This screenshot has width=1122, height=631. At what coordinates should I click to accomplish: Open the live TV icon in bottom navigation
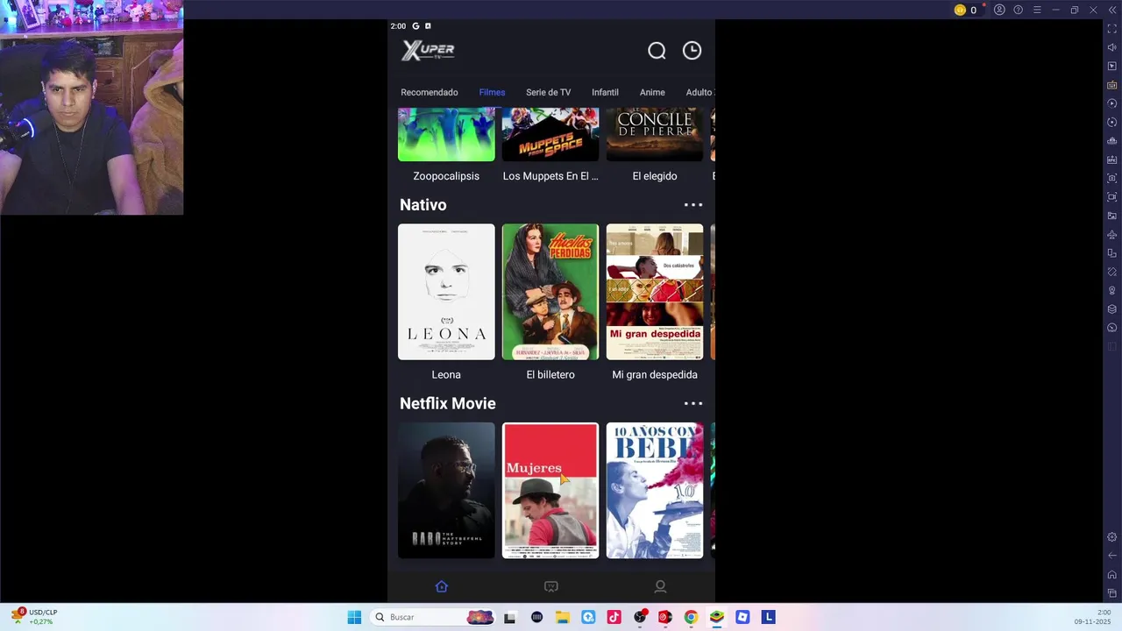pyautogui.click(x=551, y=586)
